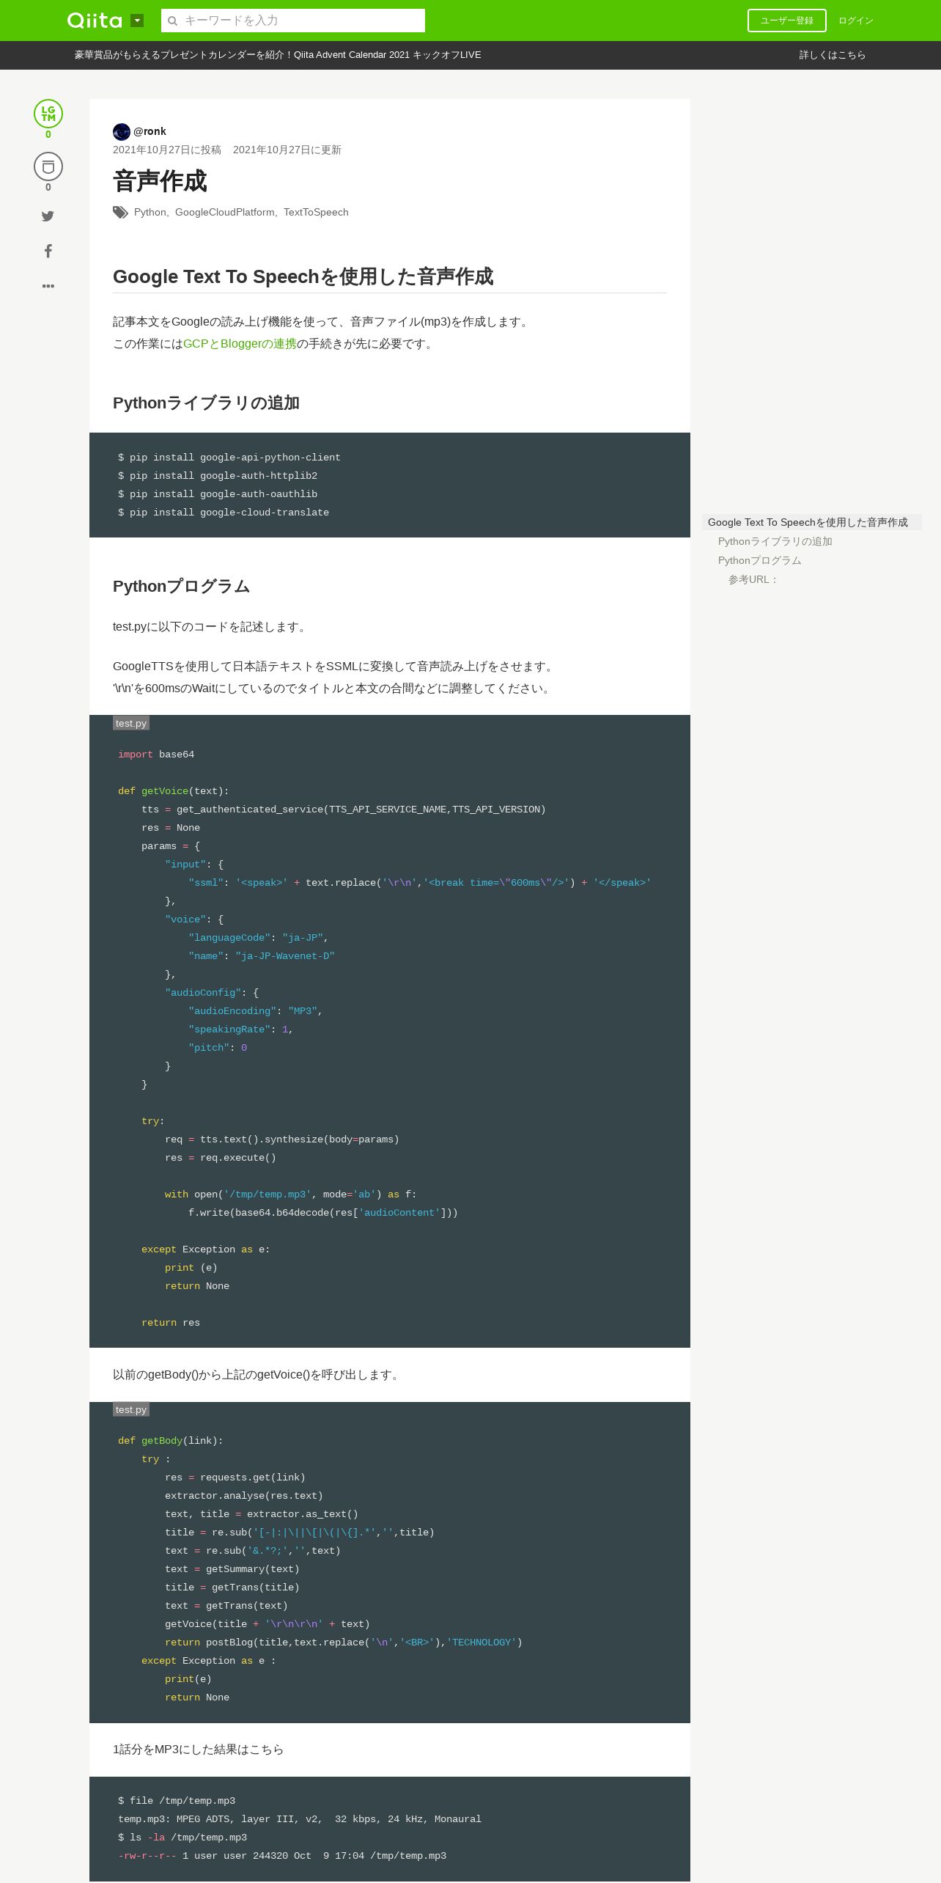
Task: Click the Pythonプログラム article heading
Action: click(181, 586)
